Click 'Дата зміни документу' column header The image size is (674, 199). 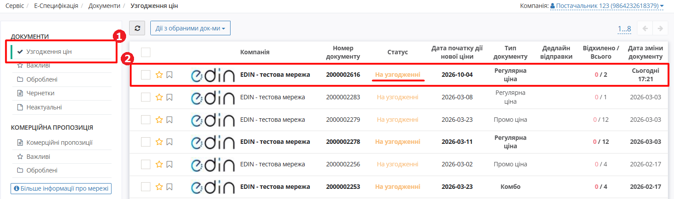tap(645, 52)
